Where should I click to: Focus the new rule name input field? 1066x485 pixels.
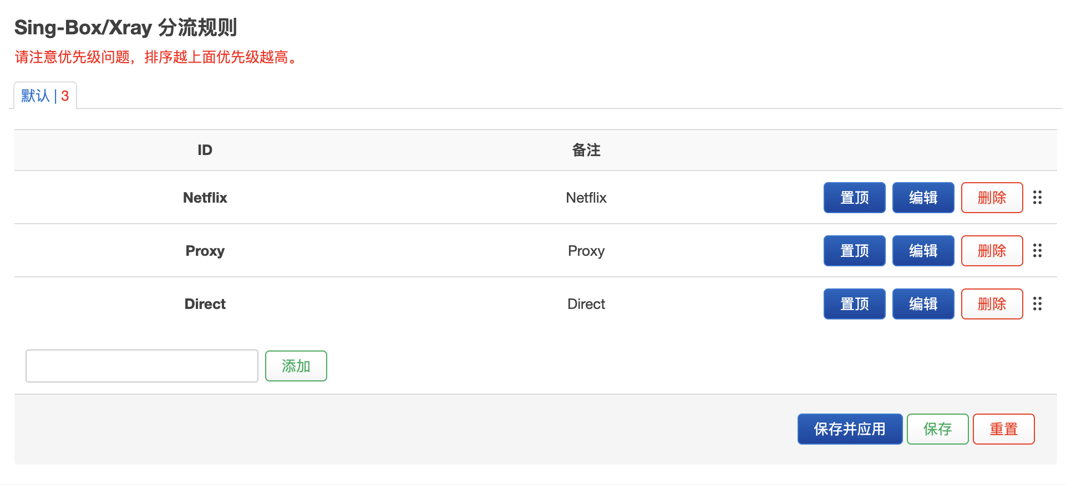[x=142, y=366]
